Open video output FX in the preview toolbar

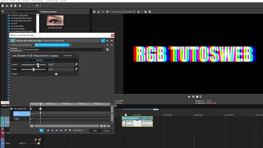point(103,12)
